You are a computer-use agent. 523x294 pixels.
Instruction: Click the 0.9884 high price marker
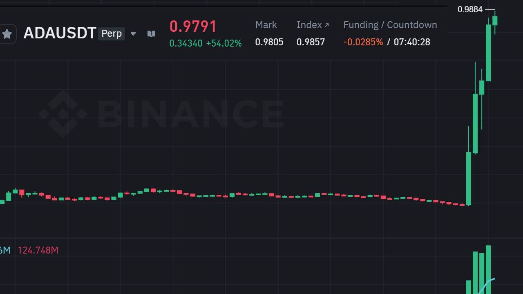coord(470,9)
